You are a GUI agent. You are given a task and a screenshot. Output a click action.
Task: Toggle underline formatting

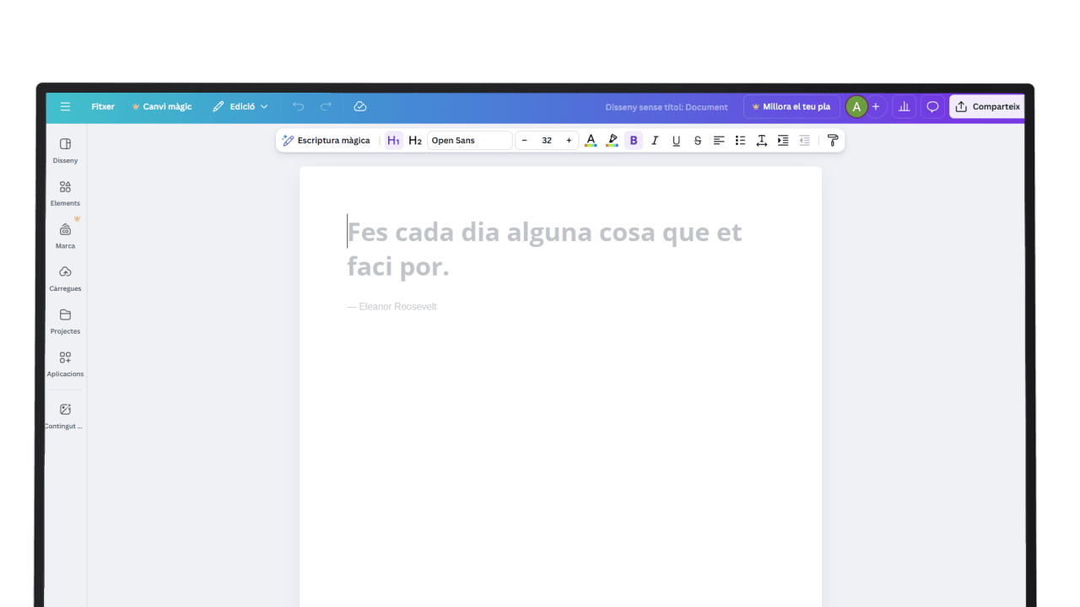coord(676,141)
